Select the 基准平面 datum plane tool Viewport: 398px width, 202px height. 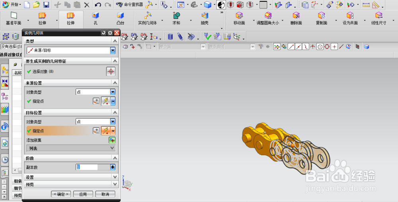(14, 18)
